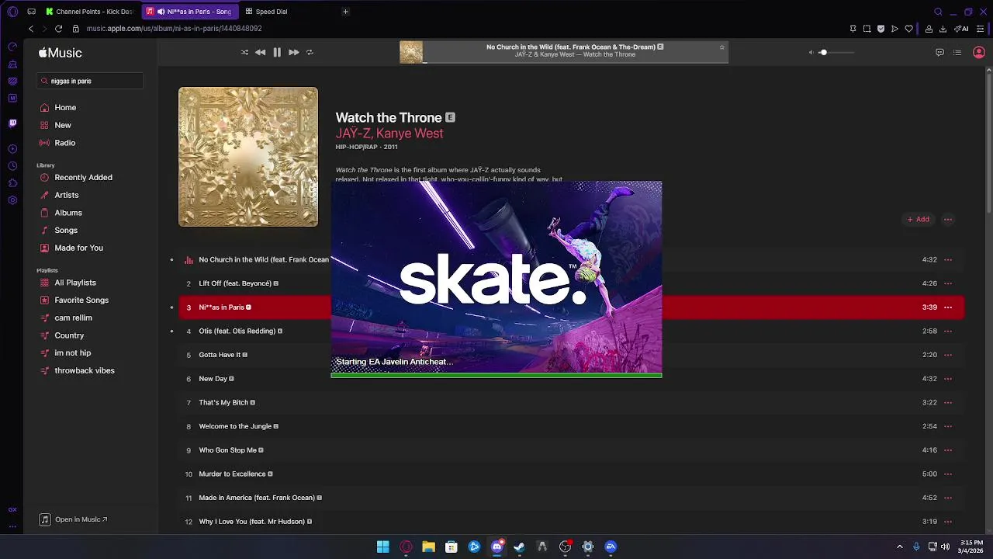
Task: Open more options for Gotta Have It
Action: click(948, 355)
